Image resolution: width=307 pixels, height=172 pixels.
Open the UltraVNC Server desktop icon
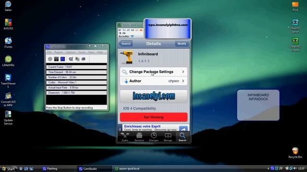[295, 26]
